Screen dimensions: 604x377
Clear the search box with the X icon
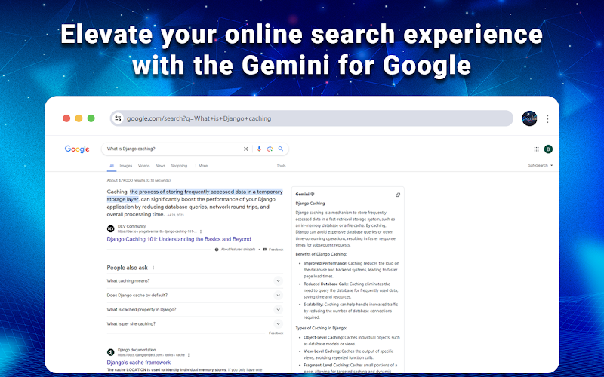(246, 149)
